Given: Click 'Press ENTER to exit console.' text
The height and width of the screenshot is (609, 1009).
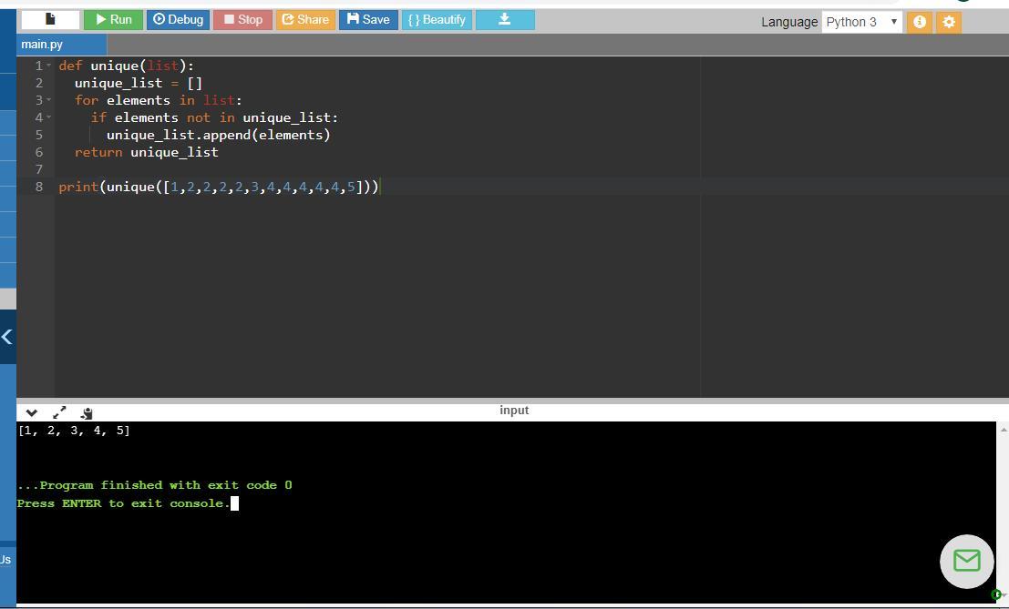Looking at the screenshot, I should point(124,503).
